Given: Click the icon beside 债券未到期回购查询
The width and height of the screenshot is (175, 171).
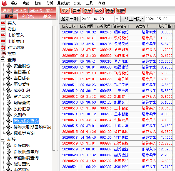Looking at the screenshot, I should pos(9,127).
